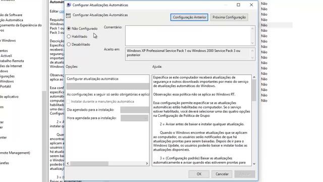This screenshot has width=323, height=182.
Task: Confirm with the OK button
Action: coord(199,174)
